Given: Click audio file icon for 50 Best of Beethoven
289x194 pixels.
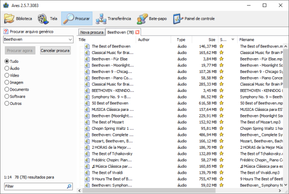Looking at the screenshot, I should tap(87, 103).
